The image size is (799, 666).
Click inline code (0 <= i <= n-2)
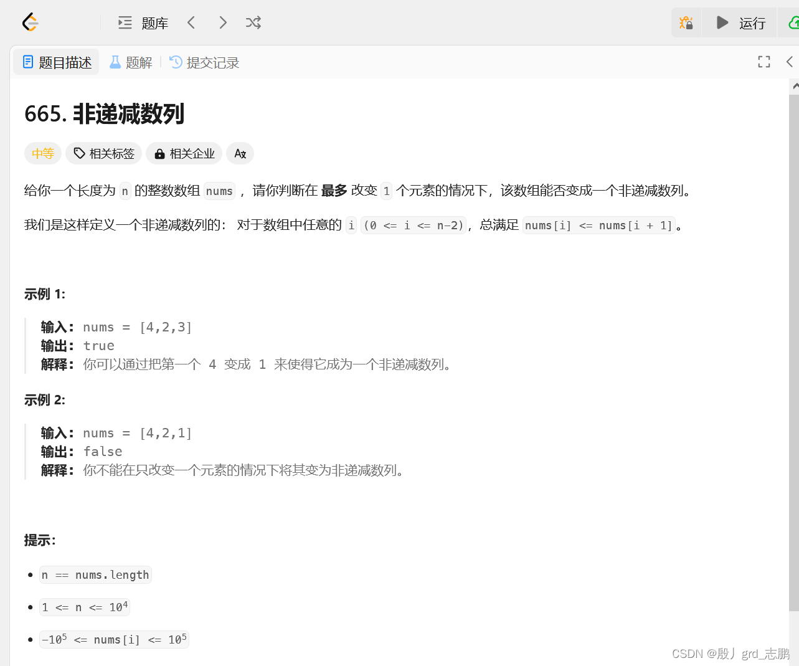coord(414,226)
